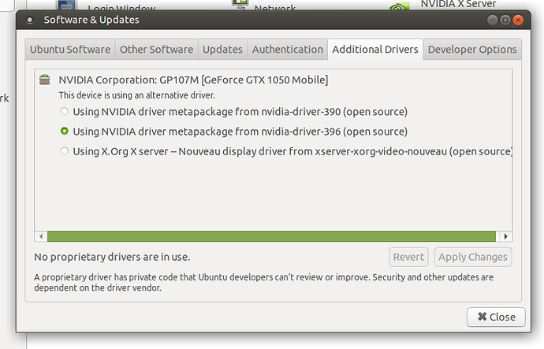544x349 pixels.
Task: Select the Nouveau display driver radio option
Action: point(64,150)
